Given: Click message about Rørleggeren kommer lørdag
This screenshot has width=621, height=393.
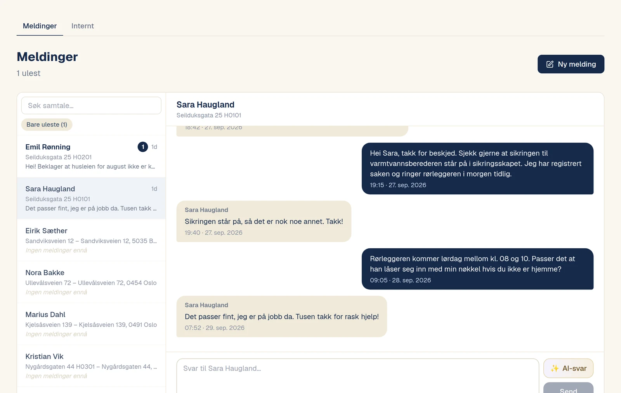Looking at the screenshot, I should (477, 269).
